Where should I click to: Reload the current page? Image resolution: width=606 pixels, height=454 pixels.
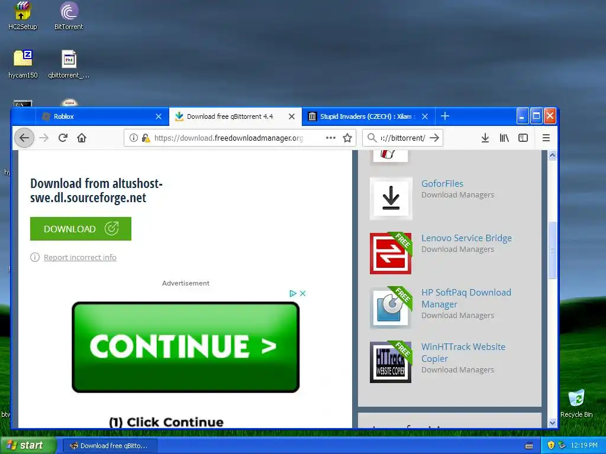[63, 138]
